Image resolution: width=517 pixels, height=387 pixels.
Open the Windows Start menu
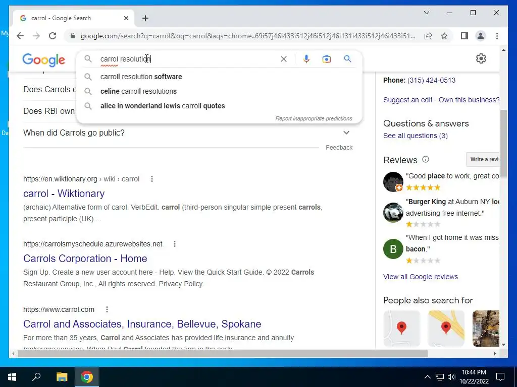(12, 377)
